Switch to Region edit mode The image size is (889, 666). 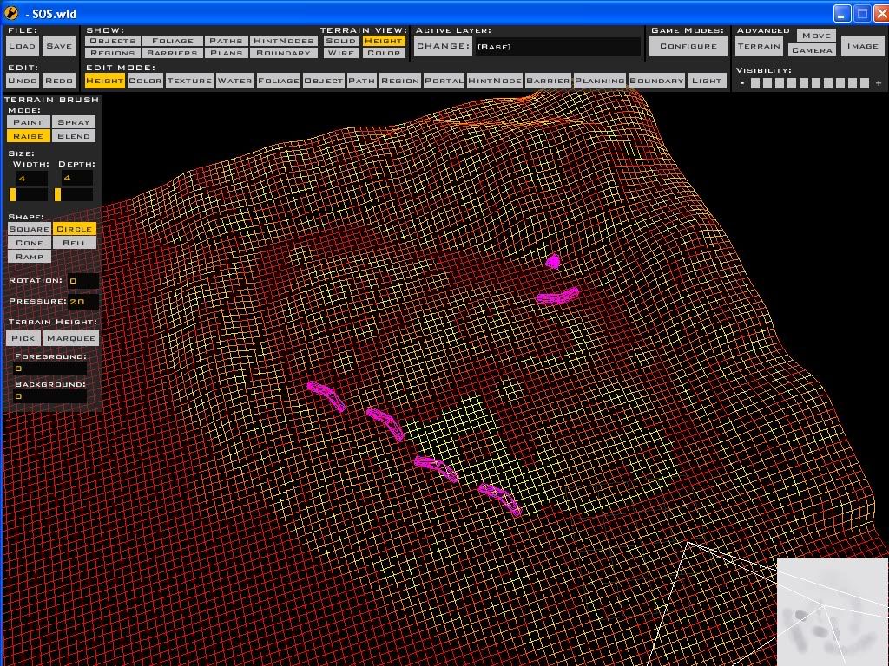(399, 81)
